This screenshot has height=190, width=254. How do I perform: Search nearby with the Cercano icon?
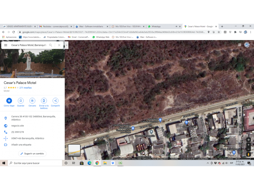click(32, 101)
